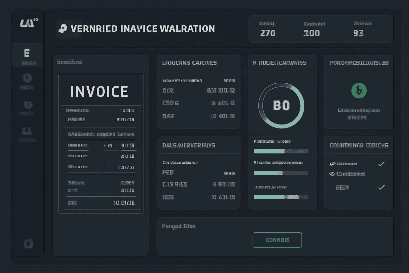Click the second checklist row's swirl icon
The width and height of the screenshot is (409, 273).
coord(332,174)
